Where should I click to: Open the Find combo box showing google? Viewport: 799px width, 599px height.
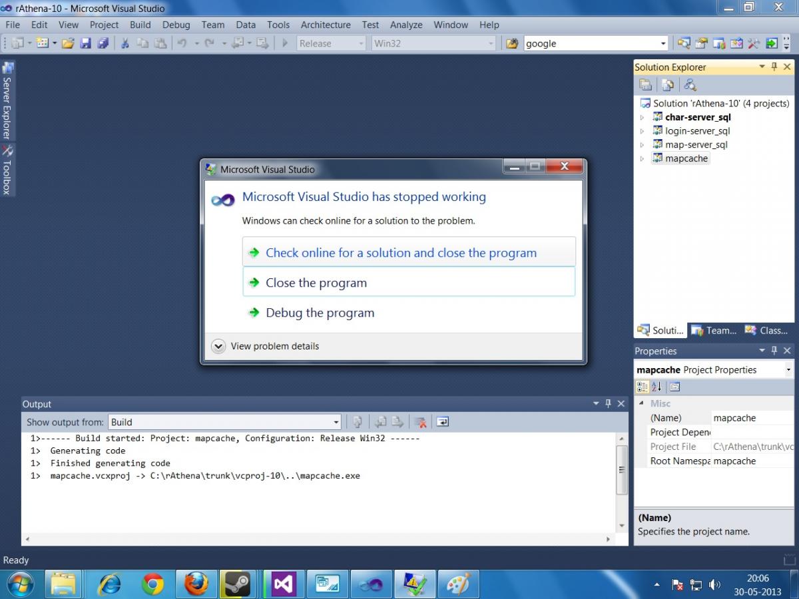coord(596,43)
